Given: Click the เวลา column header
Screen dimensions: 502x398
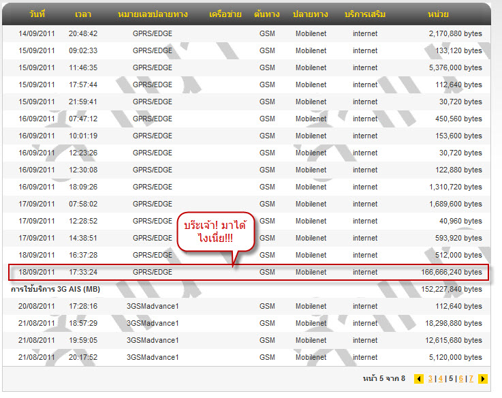Looking at the screenshot, I should tap(83, 14).
